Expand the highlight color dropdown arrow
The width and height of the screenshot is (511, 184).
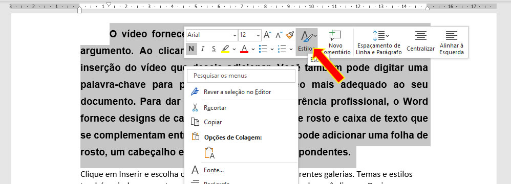[235, 49]
